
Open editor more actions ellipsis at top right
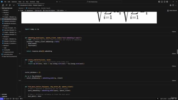176,5
